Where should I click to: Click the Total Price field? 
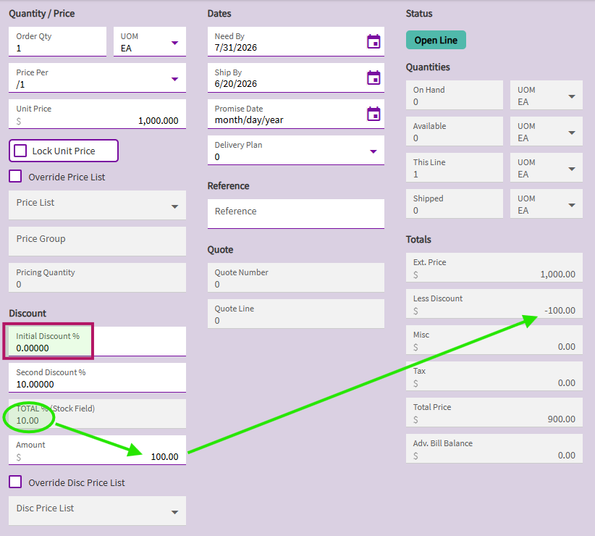494,412
